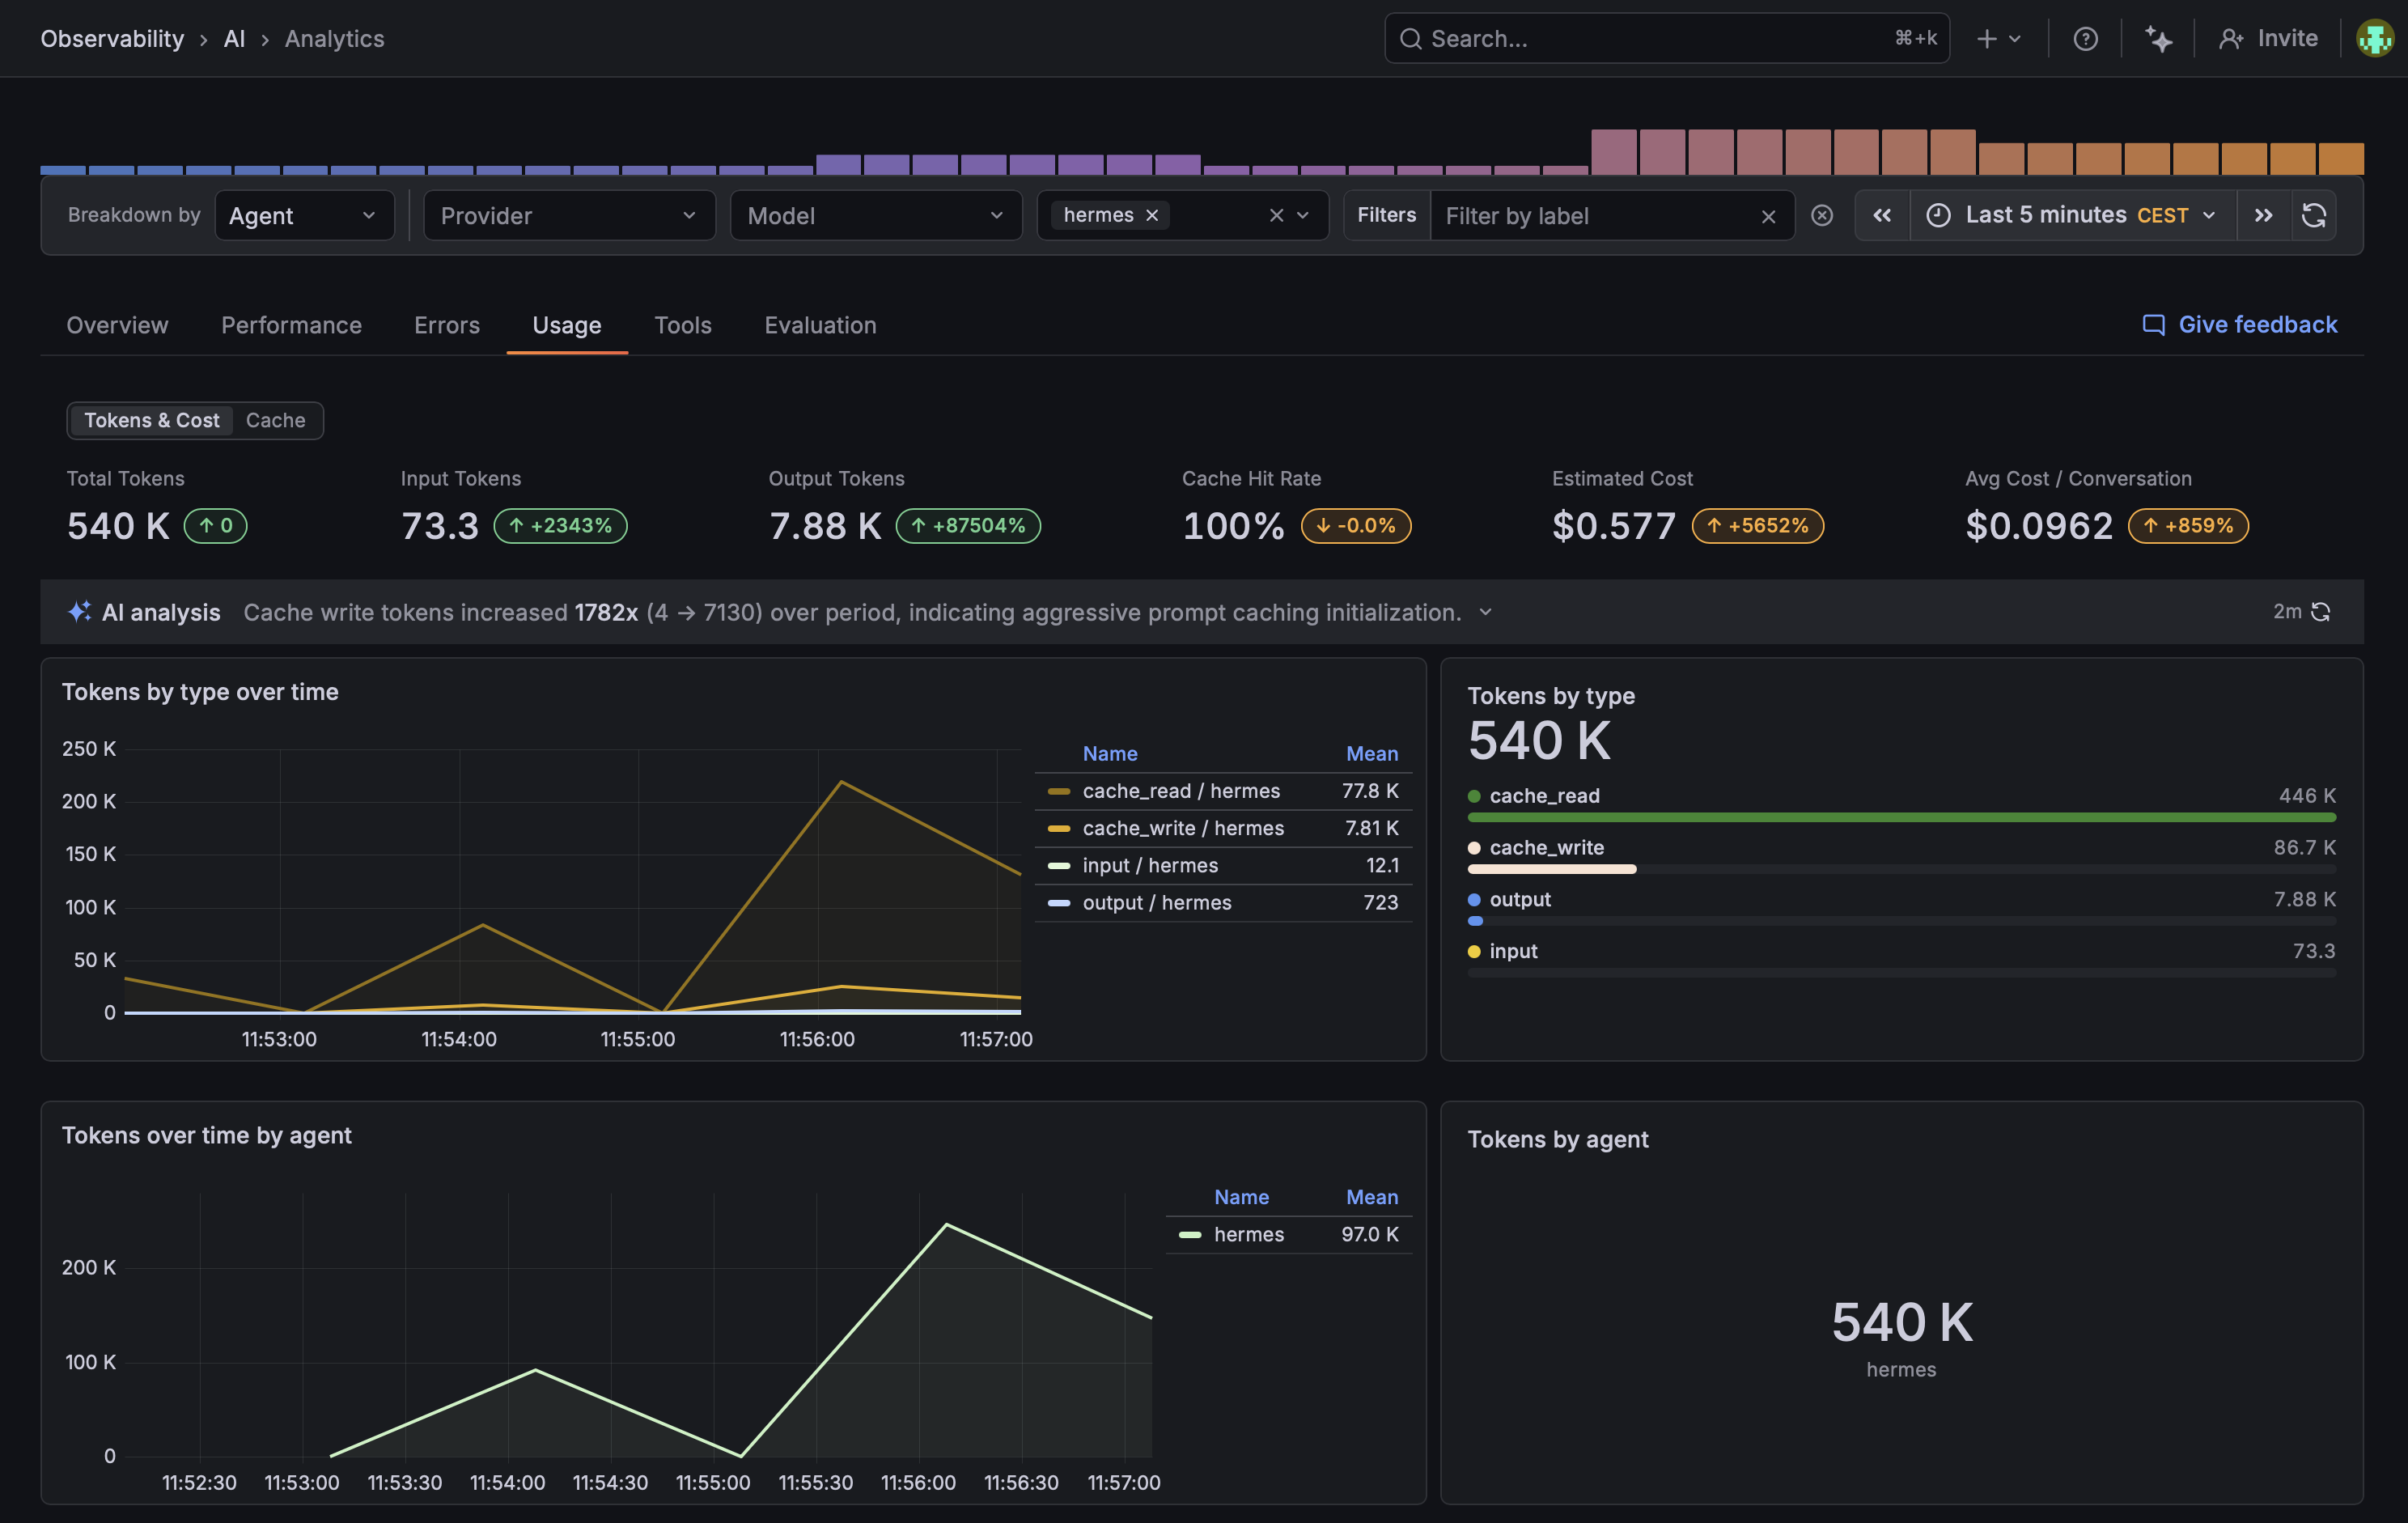Click the Filter by label input

1596,216
